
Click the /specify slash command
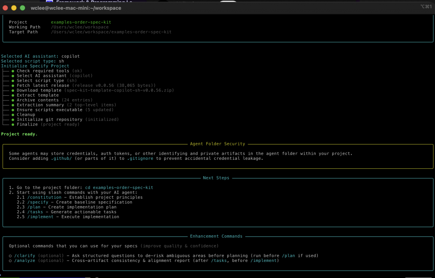coord(38,203)
